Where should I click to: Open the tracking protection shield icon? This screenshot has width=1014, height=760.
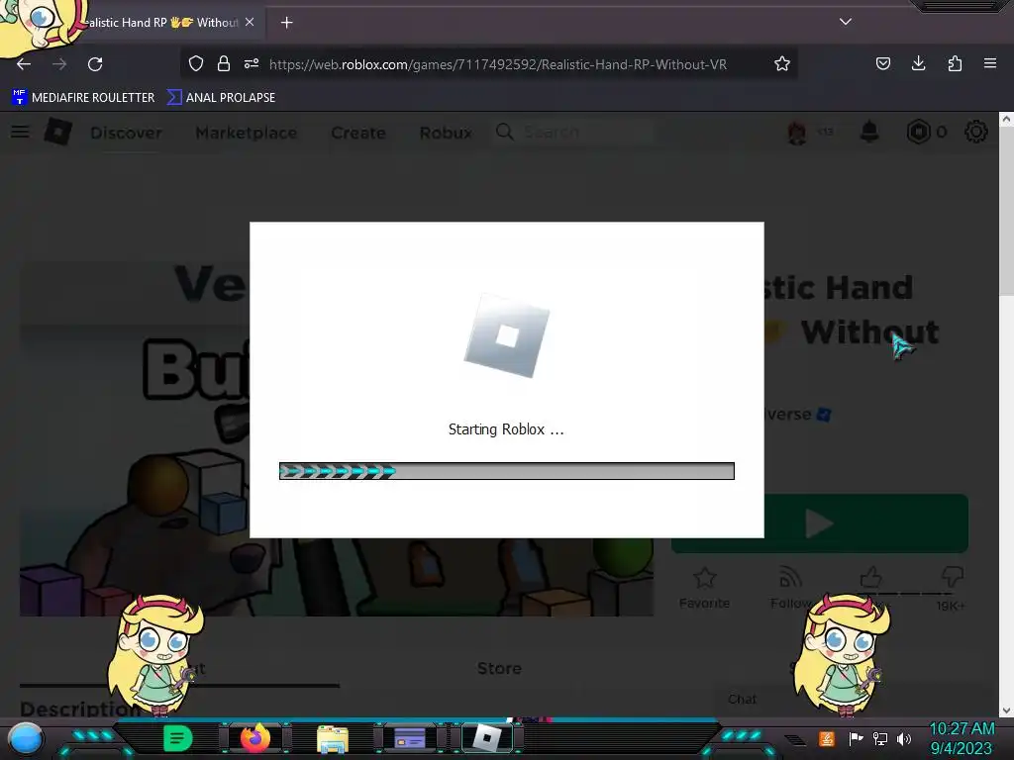196,63
